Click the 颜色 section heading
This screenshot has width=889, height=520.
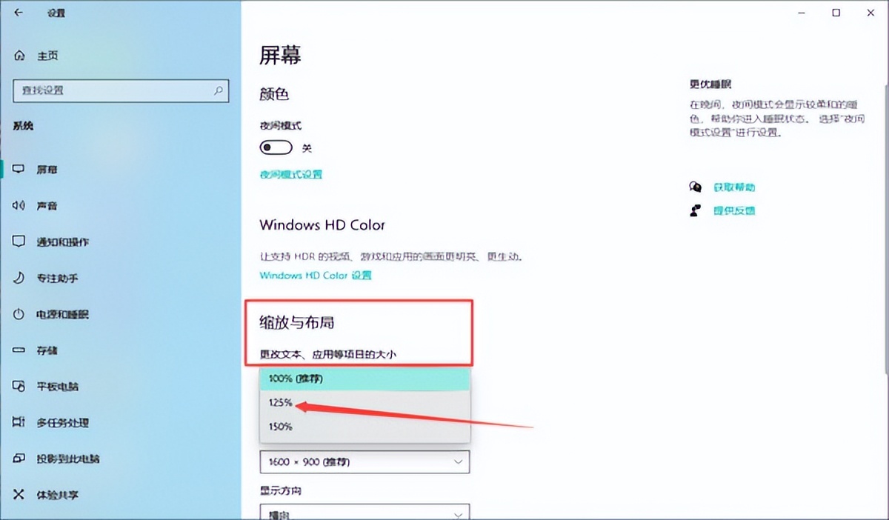274,94
